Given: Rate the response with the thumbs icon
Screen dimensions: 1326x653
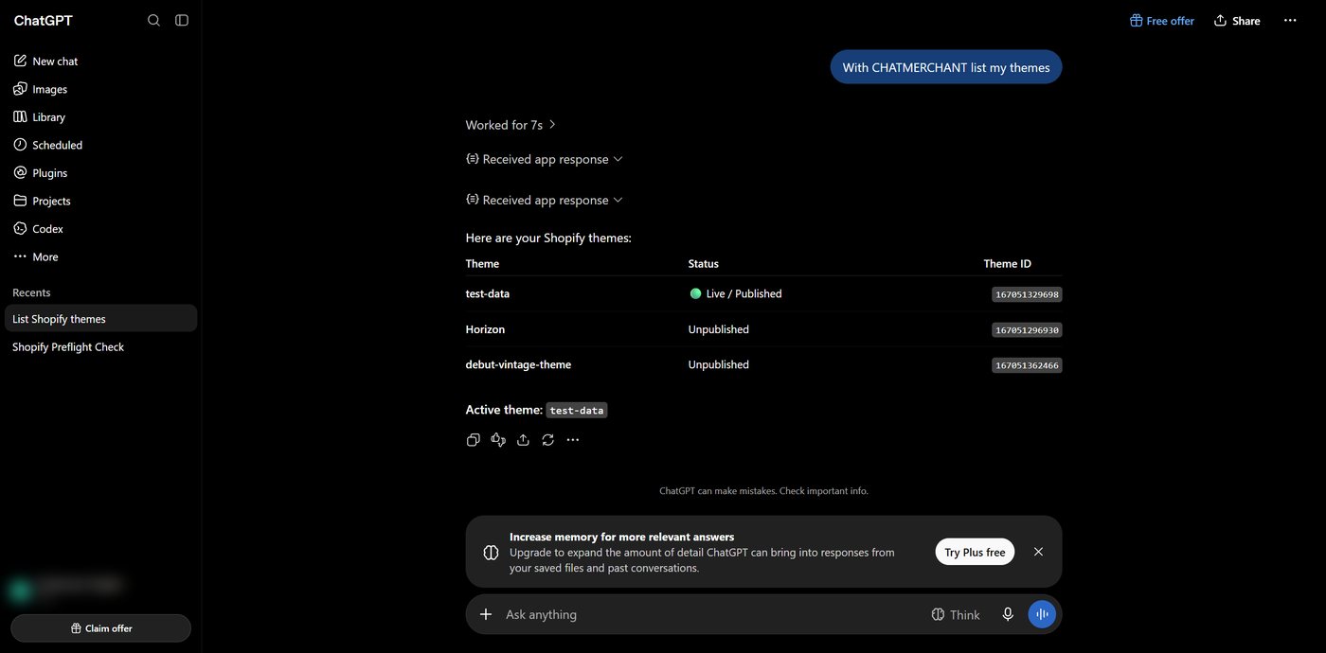Looking at the screenshot, I should pyautogui.click(x=498, y=440).
